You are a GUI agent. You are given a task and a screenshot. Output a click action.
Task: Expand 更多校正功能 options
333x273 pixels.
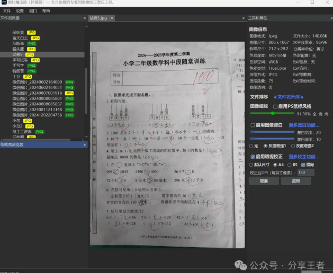tap(303, 157)
